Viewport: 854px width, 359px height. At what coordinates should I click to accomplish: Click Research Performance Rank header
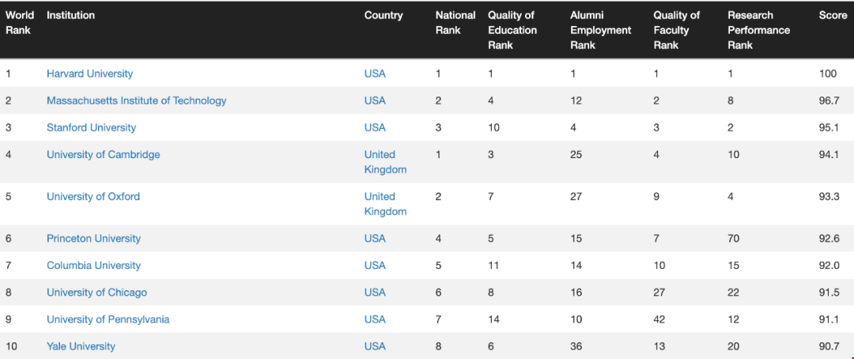pyautogui.click(x=758, y=31)
